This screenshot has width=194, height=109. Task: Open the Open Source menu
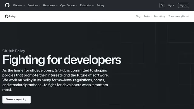[69, 5]
